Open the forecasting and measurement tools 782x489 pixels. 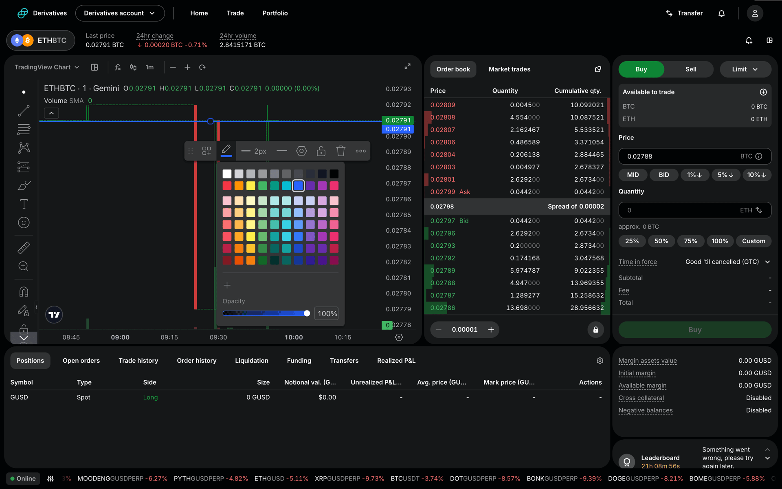(24, 167)
